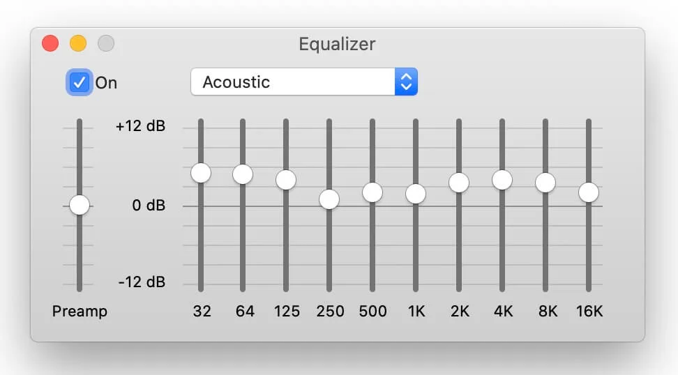This screenshot has width=678, height=375.
Task: Click the Equalizer window title
Action: [x=338, y=44]
